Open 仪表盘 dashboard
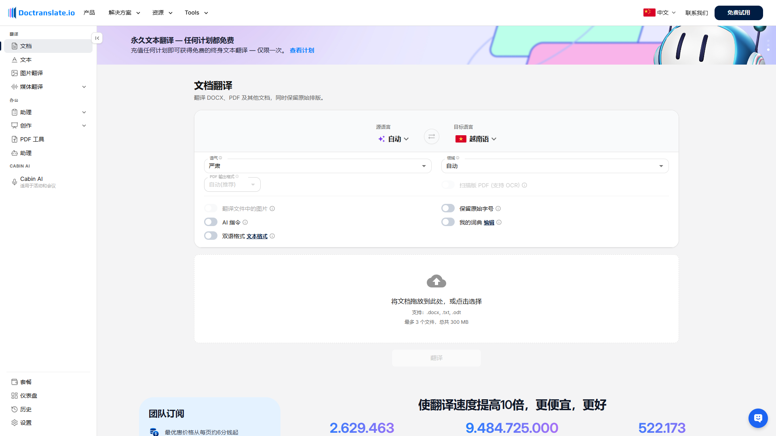Screen dimensions: 776x436 [48, 396]
